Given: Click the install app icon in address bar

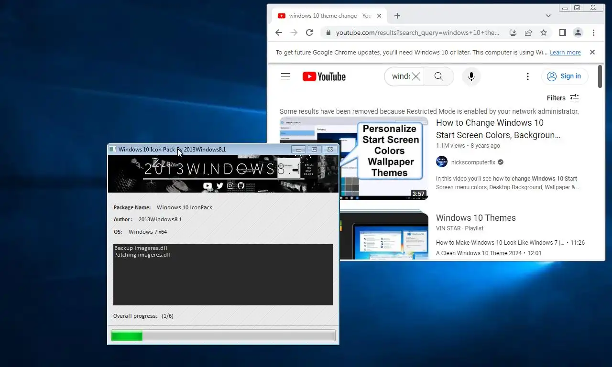Looking at the screenshot, I should coord(513,32).
